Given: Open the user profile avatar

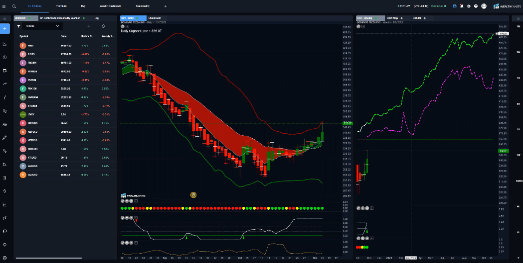Looking at the screenshot, I should pos(484,6).
